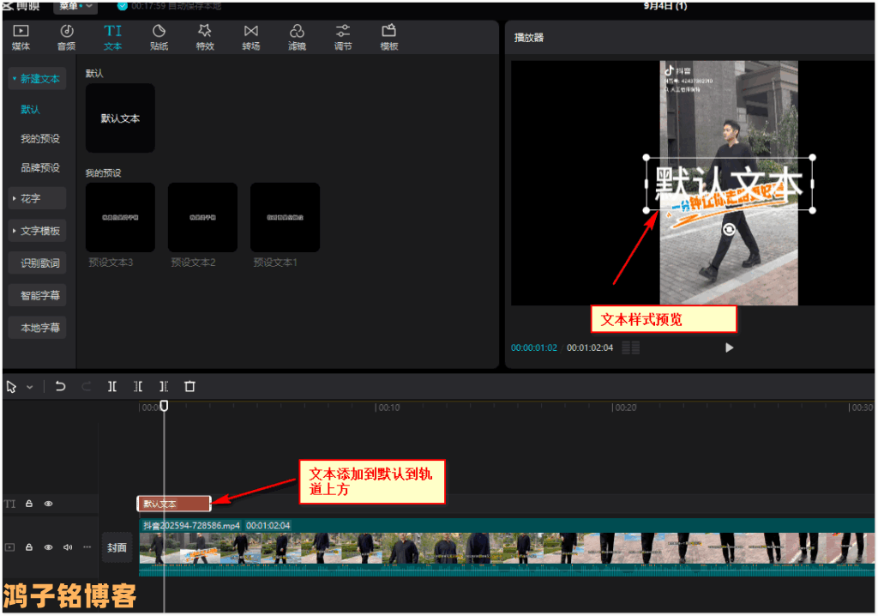Click the undo arrow in timeline toolbar
Screen dimensions: 878x616
(x=60, y=387)
